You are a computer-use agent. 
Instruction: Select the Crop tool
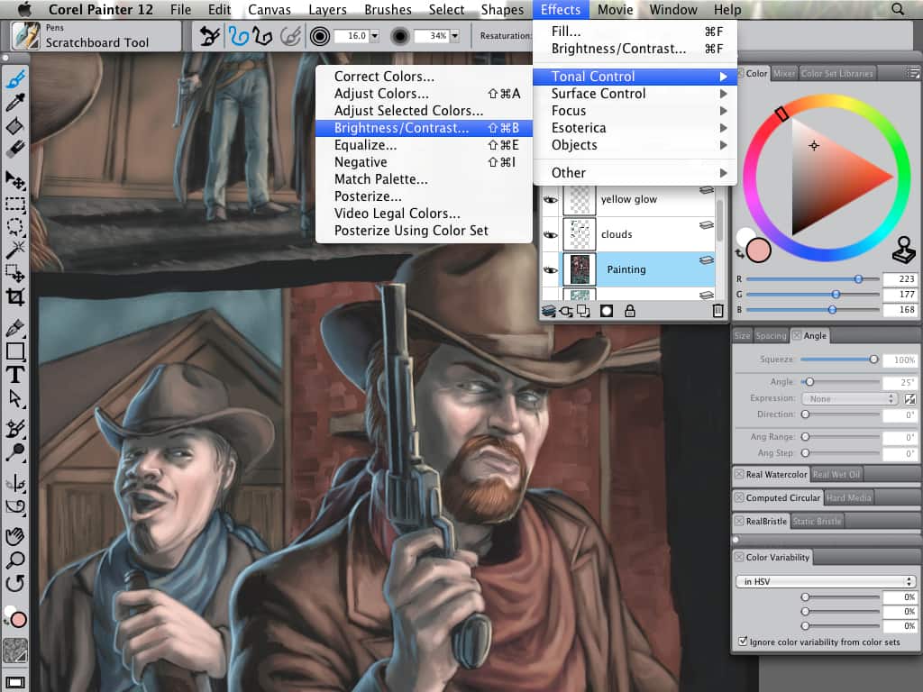click(15, 296)
